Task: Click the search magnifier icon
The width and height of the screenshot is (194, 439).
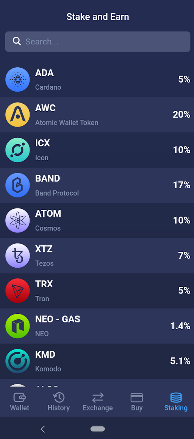Action: (x=17, y=41)
